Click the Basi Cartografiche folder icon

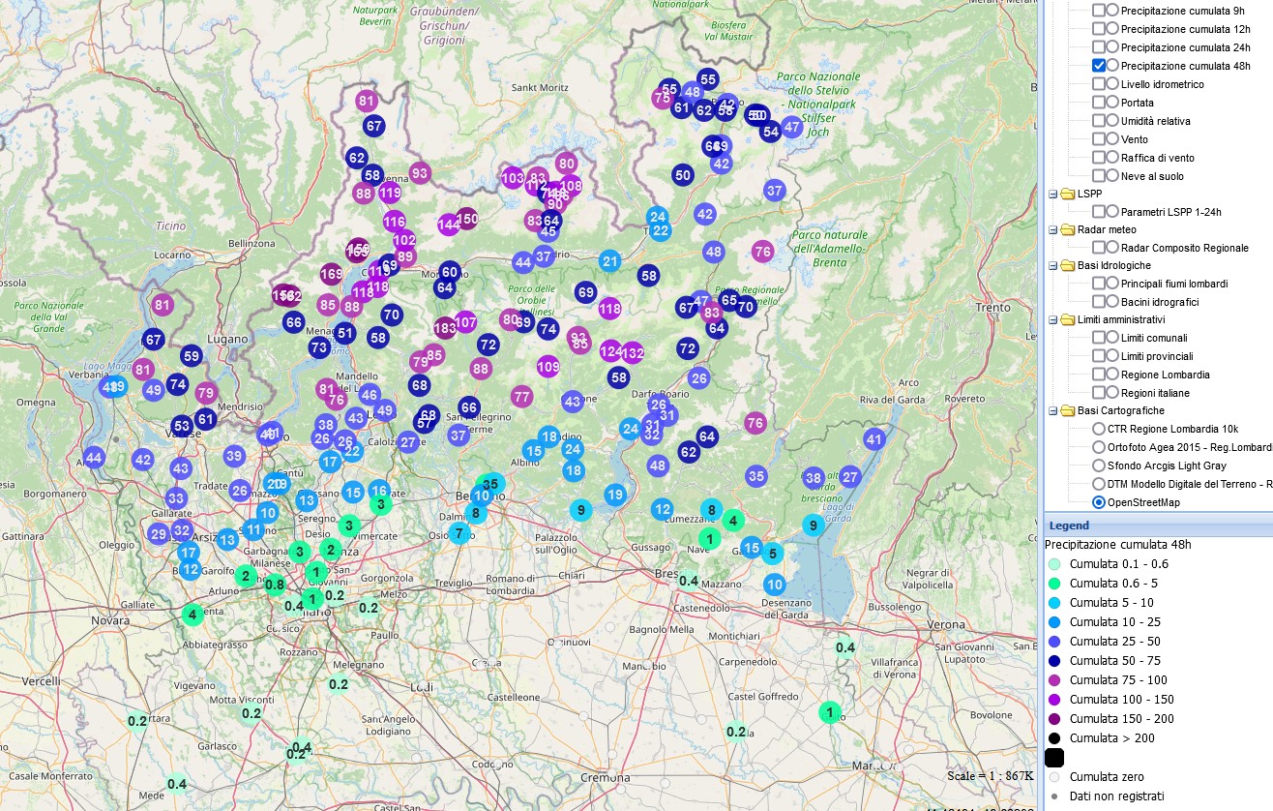(1067, 410)
